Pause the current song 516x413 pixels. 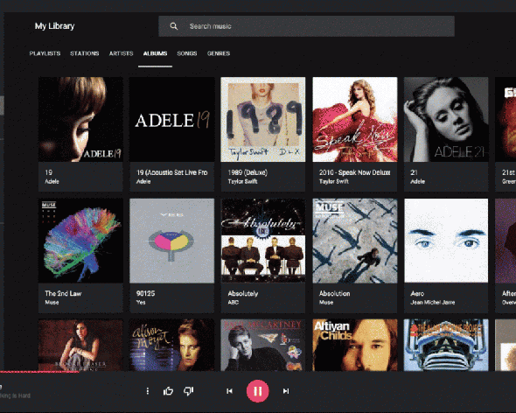click(258, 391)
